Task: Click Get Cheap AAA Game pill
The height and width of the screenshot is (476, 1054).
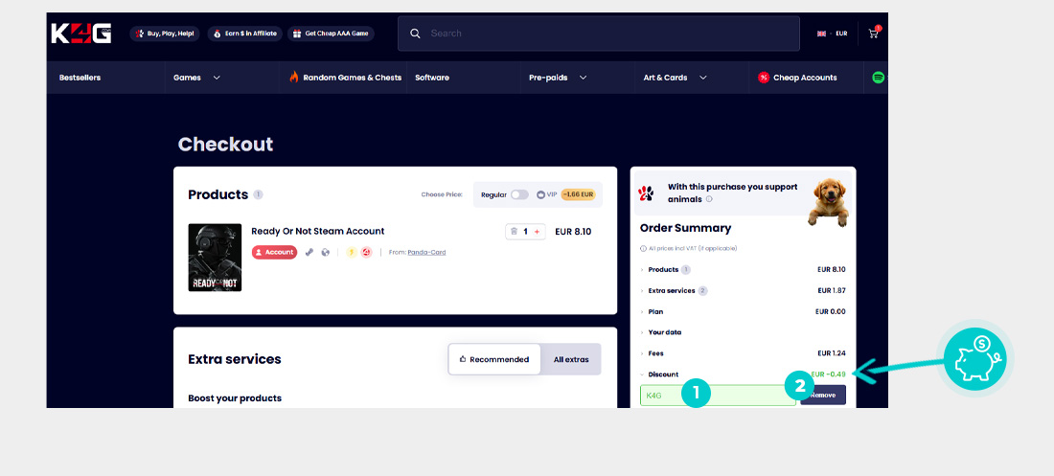Action: coord(330,34)
